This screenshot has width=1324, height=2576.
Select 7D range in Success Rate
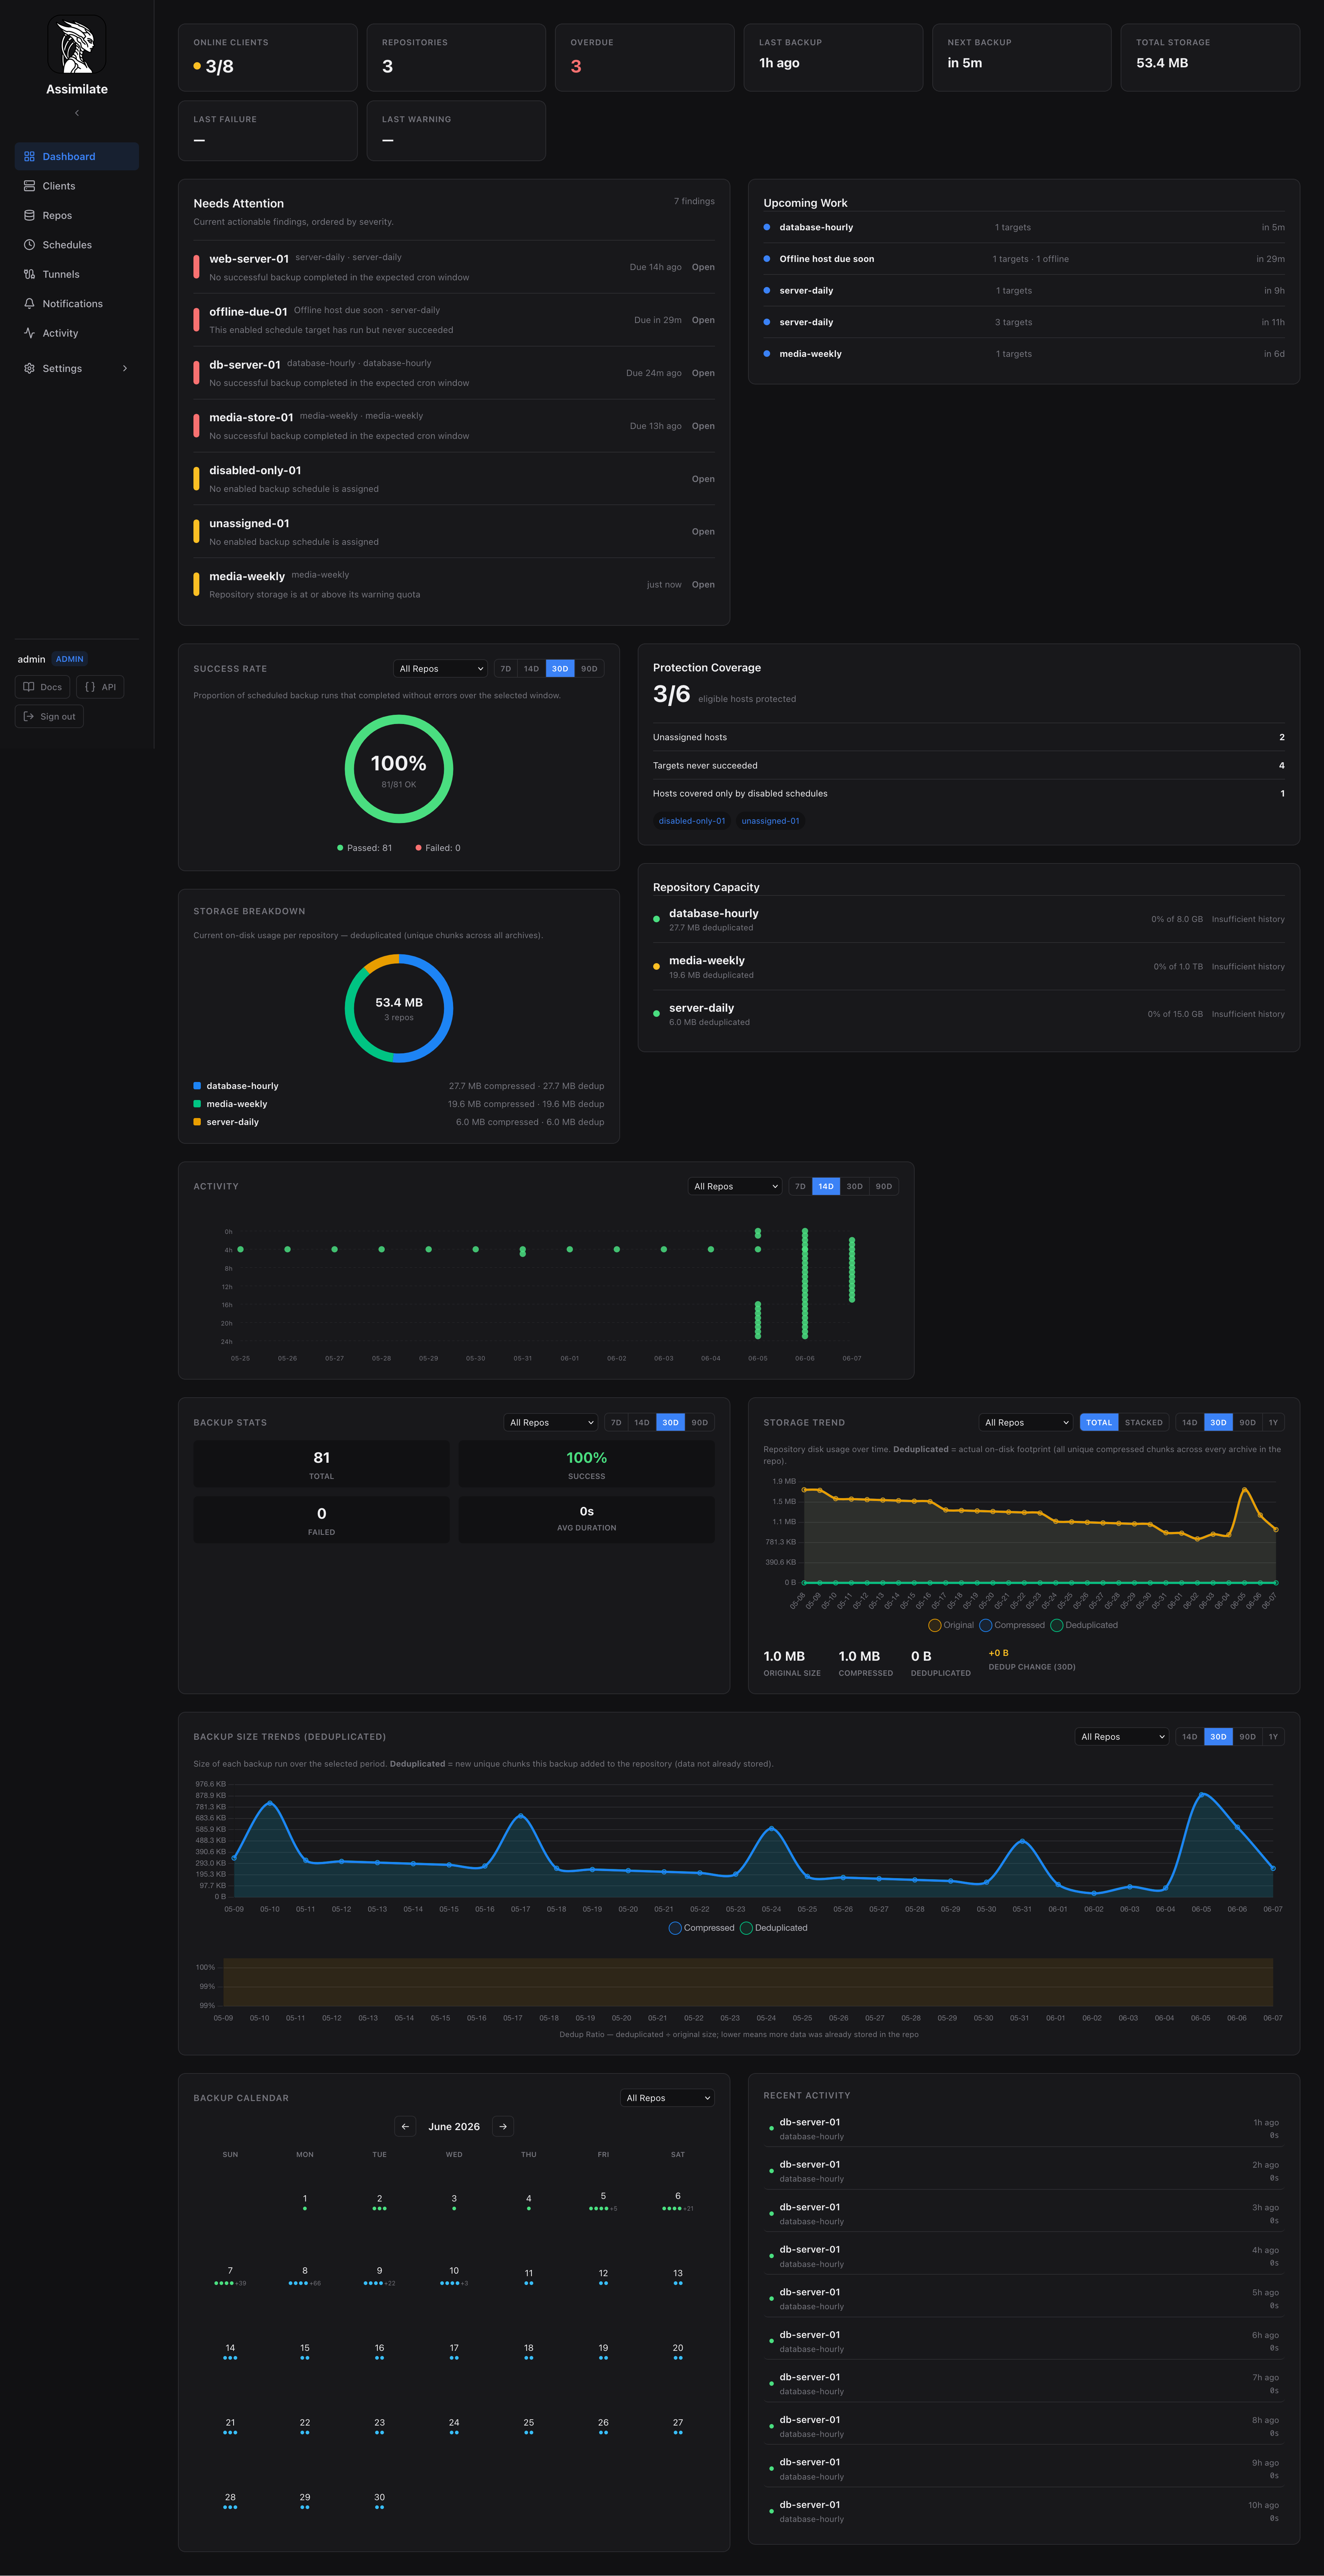[506, 669]
